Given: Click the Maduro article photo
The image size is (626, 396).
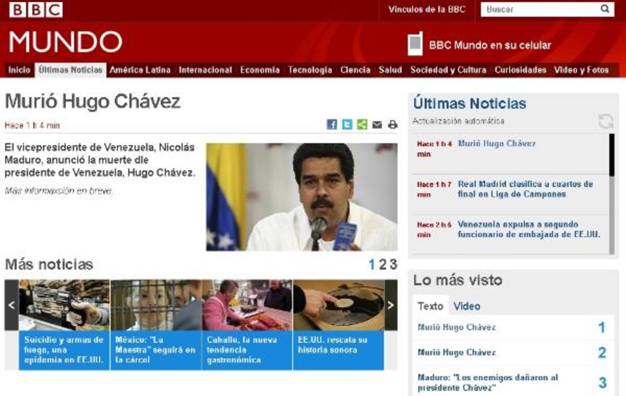Looking at the screenshot, I should 302,197.
